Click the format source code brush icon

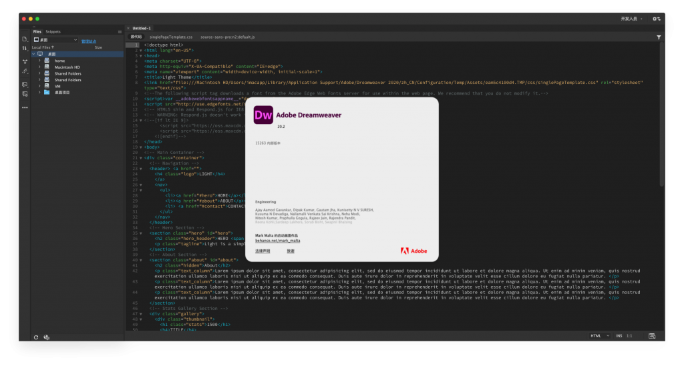point(25,71)
